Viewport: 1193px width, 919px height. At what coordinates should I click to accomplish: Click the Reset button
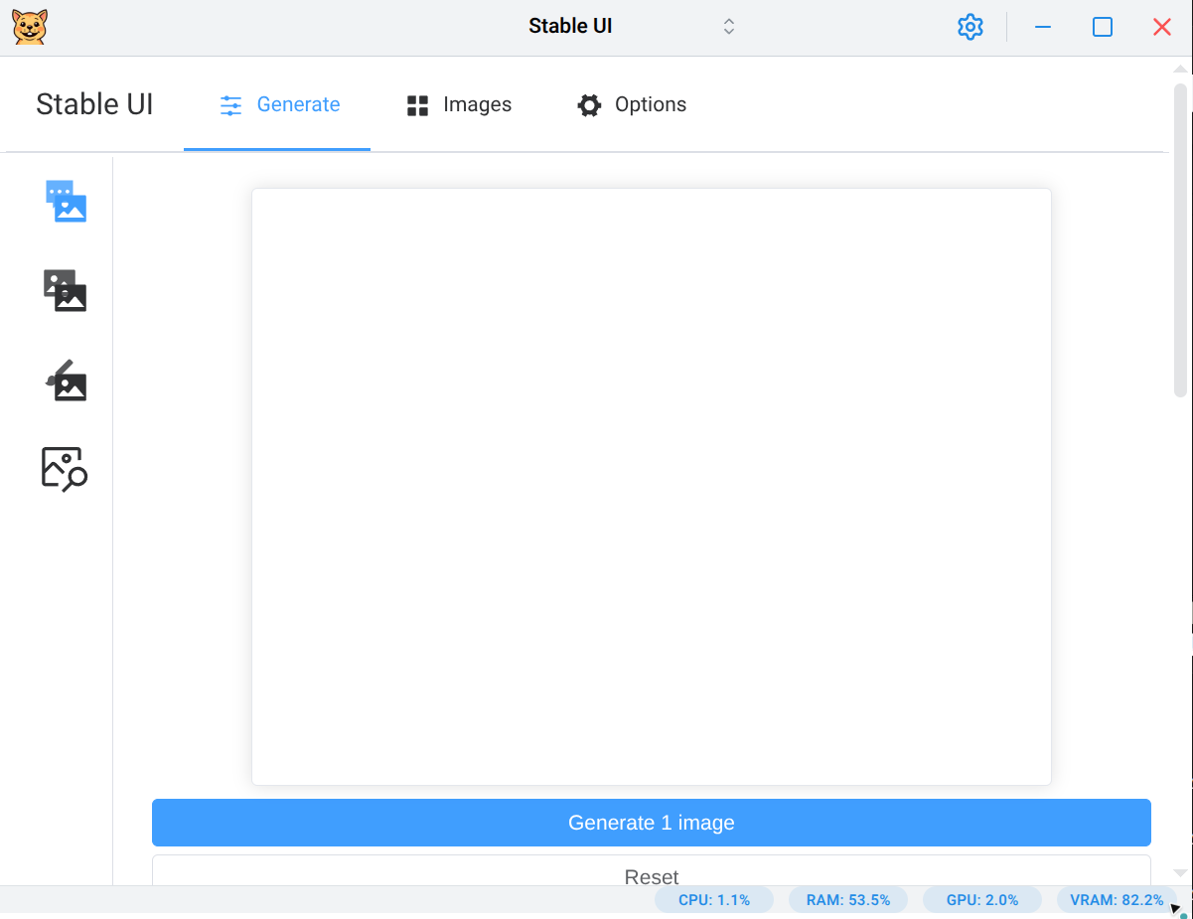tap(651, 872)
